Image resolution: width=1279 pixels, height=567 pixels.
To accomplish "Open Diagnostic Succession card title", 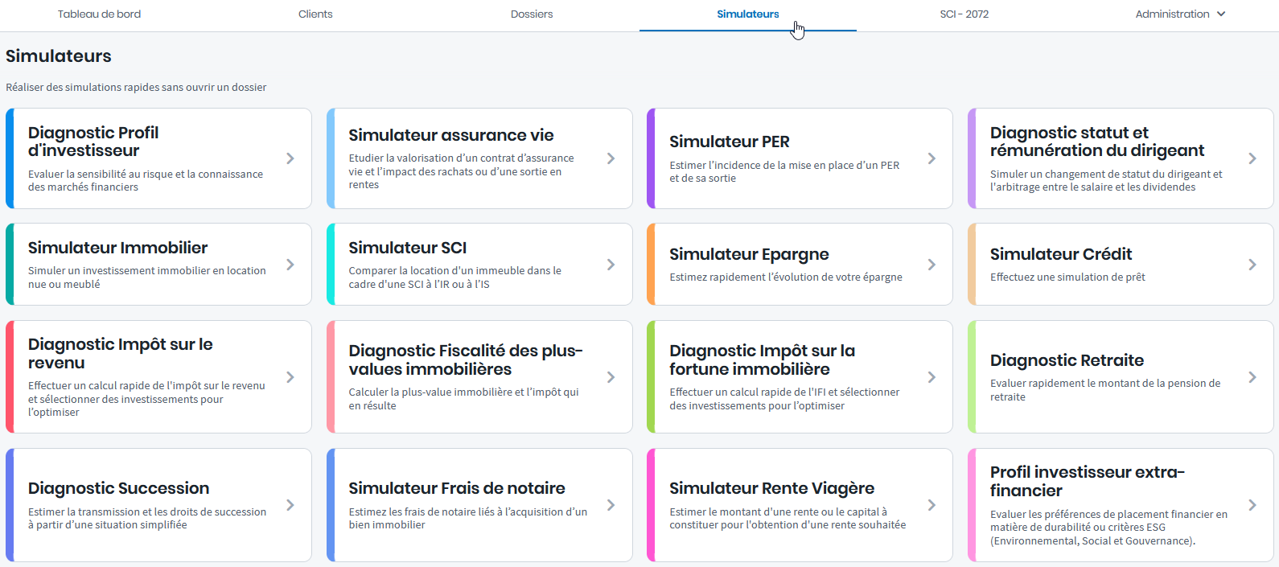I will coord(118,488).
